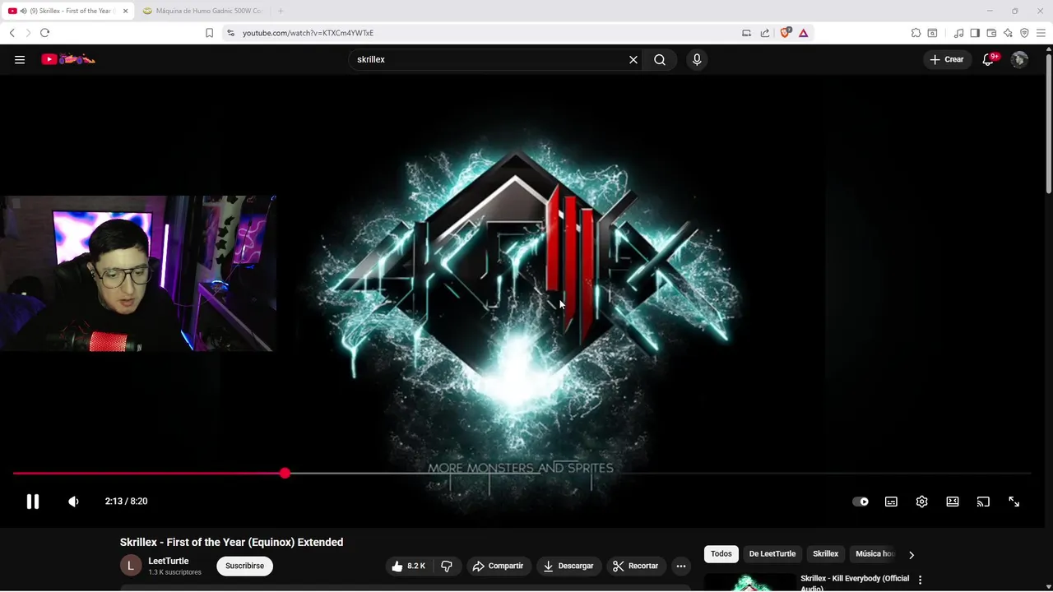
Task: Open a new browser tab plus button
Action: (281, 11)
